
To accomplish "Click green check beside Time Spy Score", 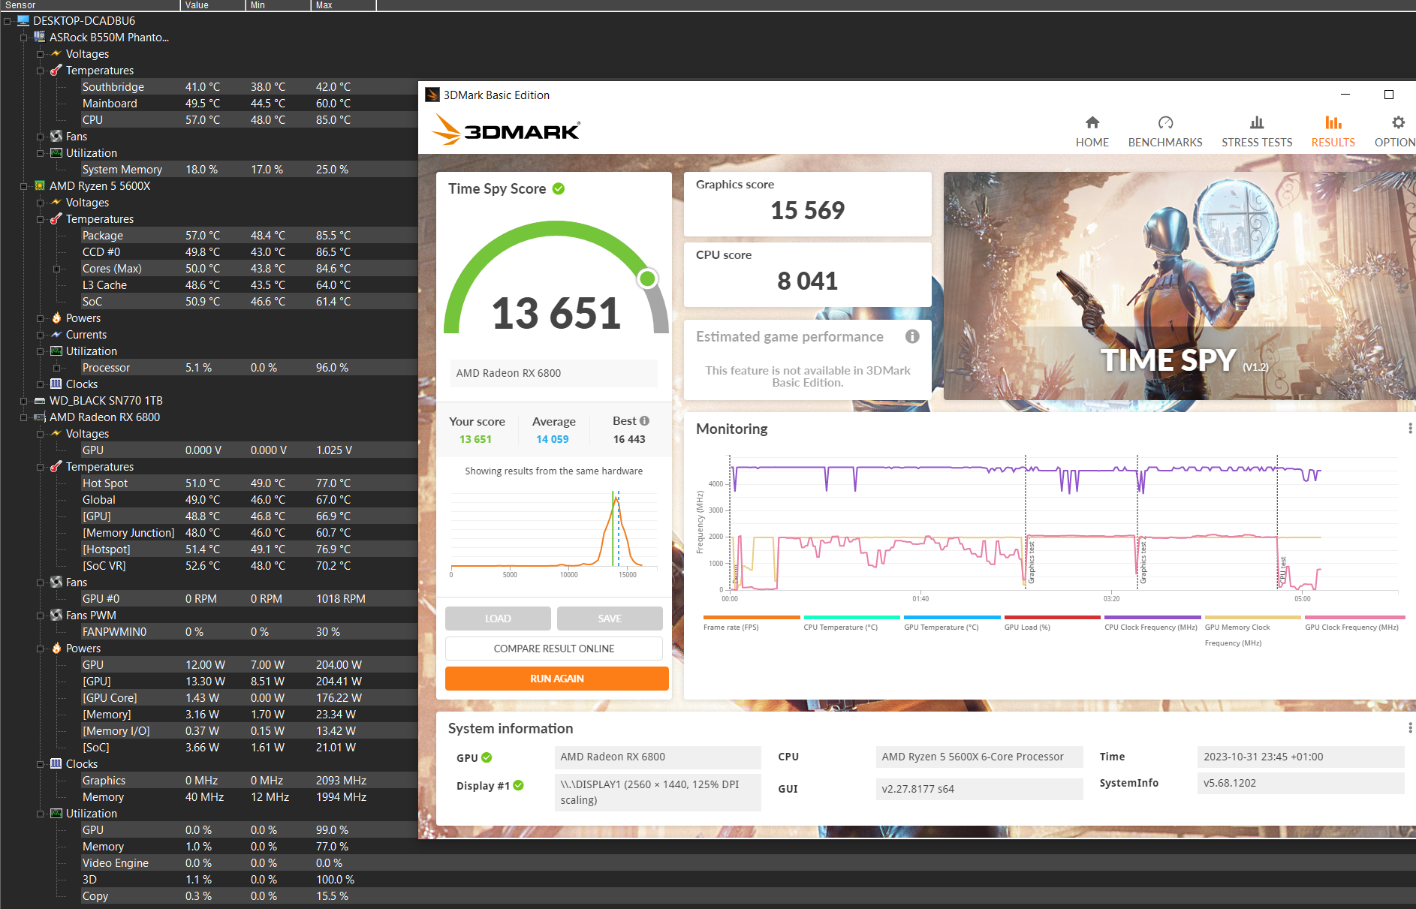I will pos(559,188).
